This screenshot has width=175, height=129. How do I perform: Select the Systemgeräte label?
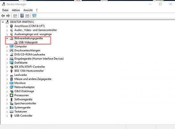click(x=23, y=107)
